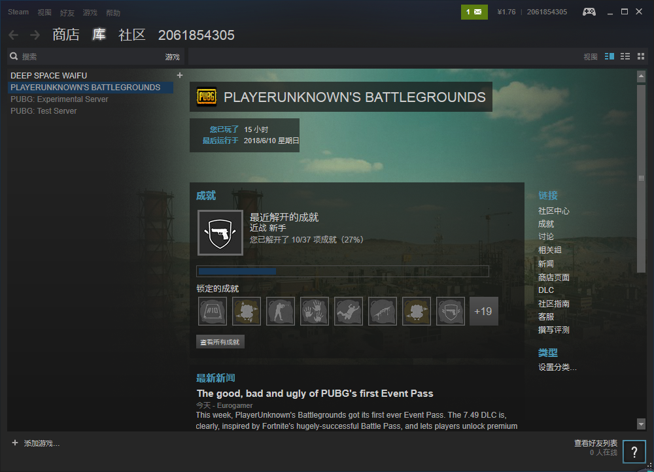
Task: Click the scrollbar down arrow
Action: (x=641, y=424)
